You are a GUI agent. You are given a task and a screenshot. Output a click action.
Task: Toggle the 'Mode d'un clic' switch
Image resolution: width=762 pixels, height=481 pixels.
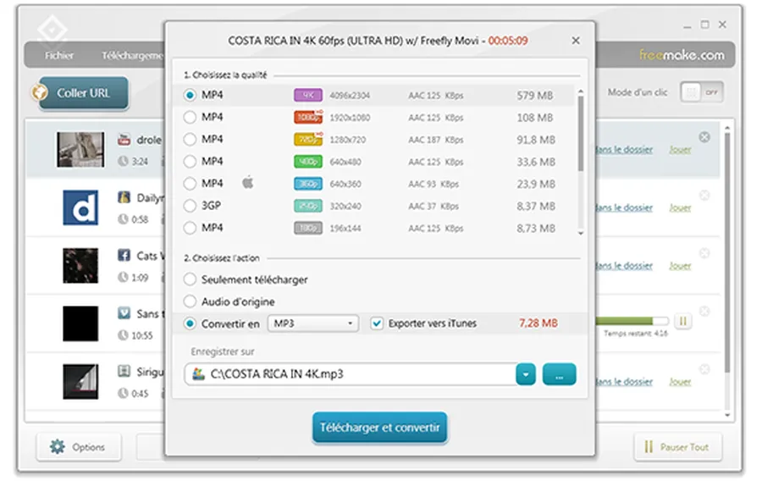tap(702, 91)
